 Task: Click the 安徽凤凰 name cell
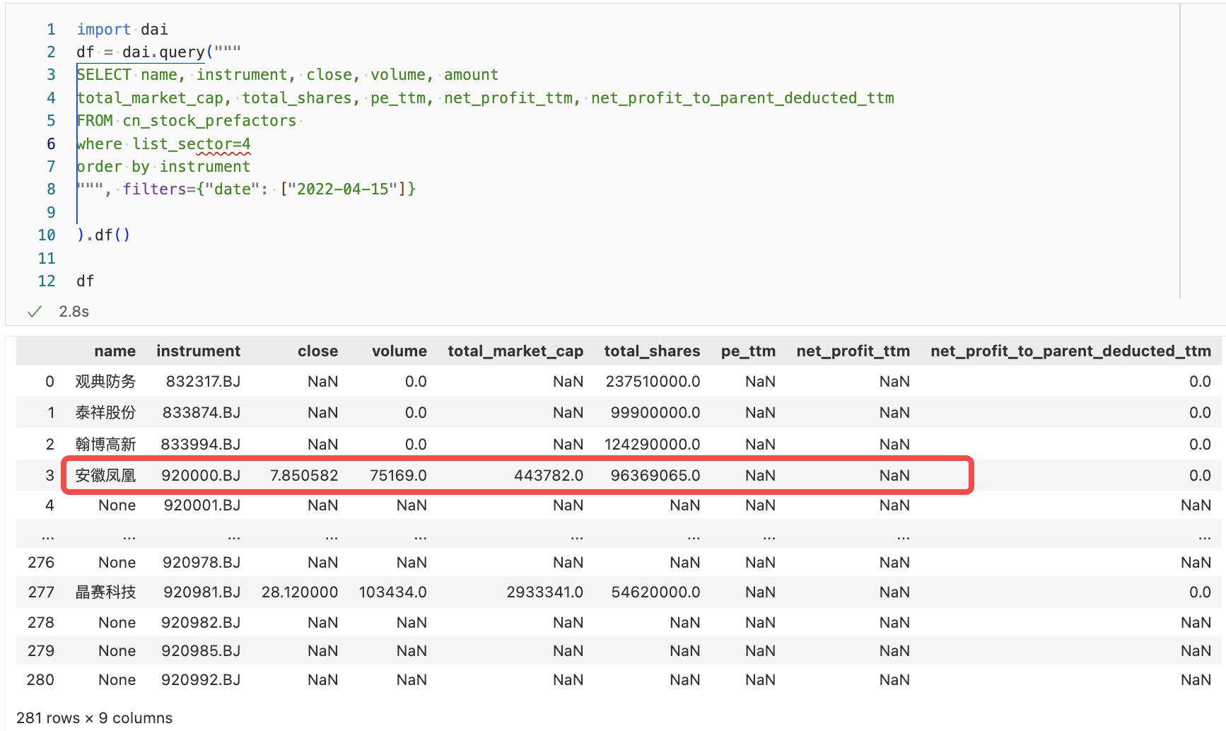pos(105,476)
